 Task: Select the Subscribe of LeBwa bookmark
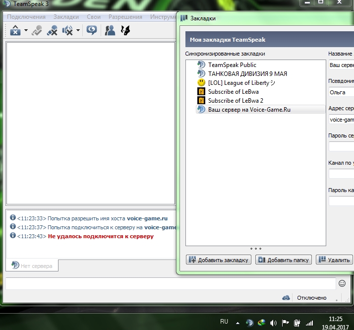(x=233, y=91)
